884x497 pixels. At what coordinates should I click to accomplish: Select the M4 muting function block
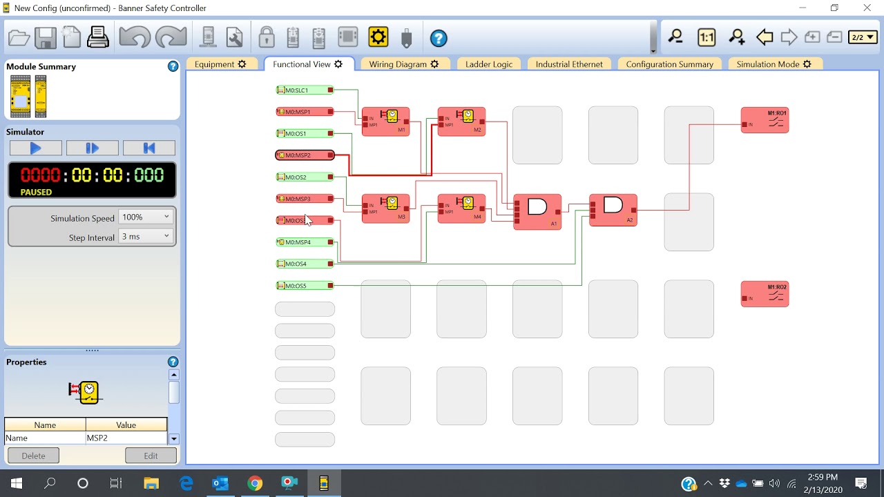[x=461, y=208]
